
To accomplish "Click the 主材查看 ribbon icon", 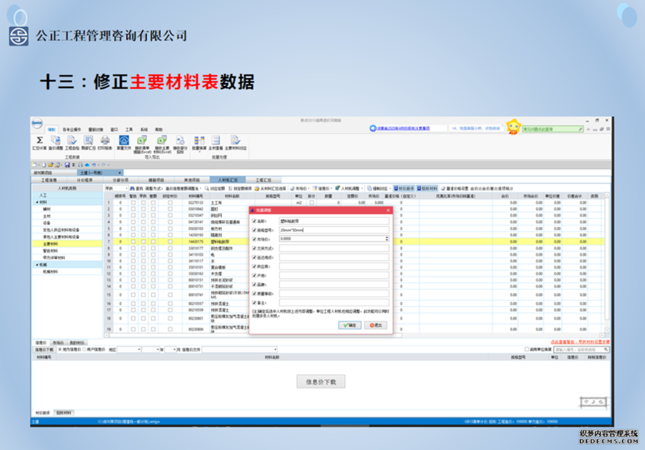I will point(216,140).
